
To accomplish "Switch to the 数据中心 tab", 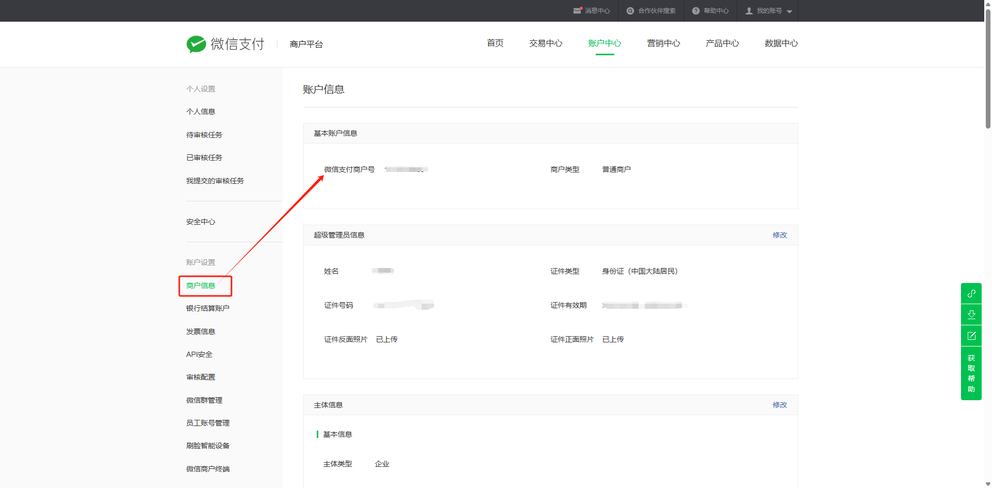I will coord(781,43).
